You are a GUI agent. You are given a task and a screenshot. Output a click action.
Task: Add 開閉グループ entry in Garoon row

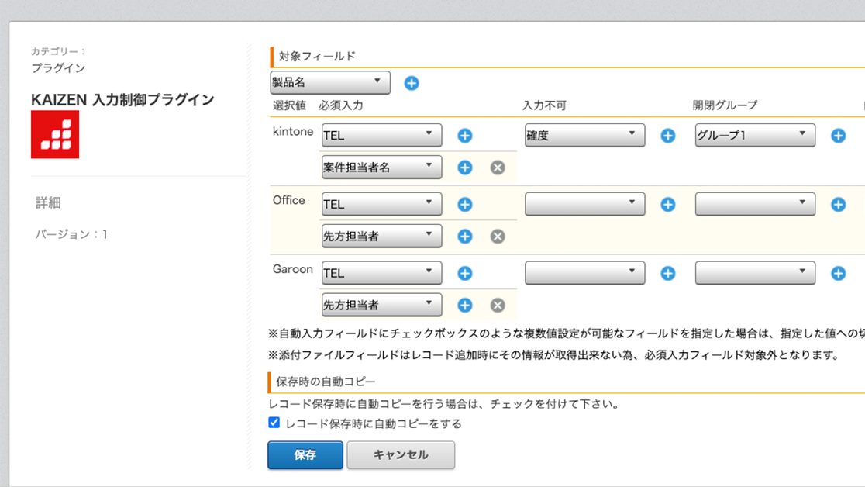click(839, 273)
